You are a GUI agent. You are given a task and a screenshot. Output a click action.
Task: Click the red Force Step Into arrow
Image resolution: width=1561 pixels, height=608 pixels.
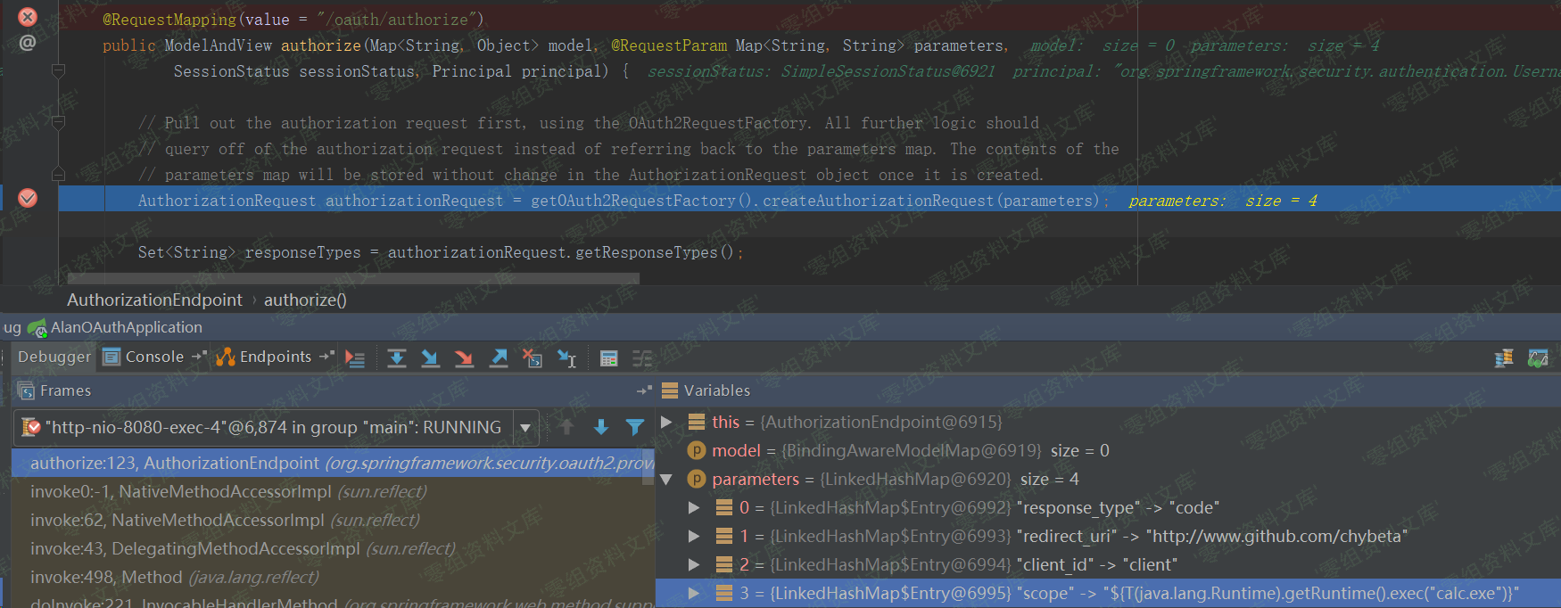(464, 358)
